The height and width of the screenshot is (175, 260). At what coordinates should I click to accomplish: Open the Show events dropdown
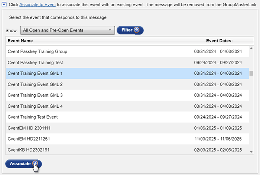click(x=67, y=30)
